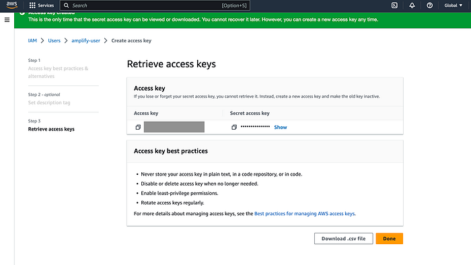Click the Retrieve access keys heading
This screenshot has width=471, height=265.
(171, 64)
